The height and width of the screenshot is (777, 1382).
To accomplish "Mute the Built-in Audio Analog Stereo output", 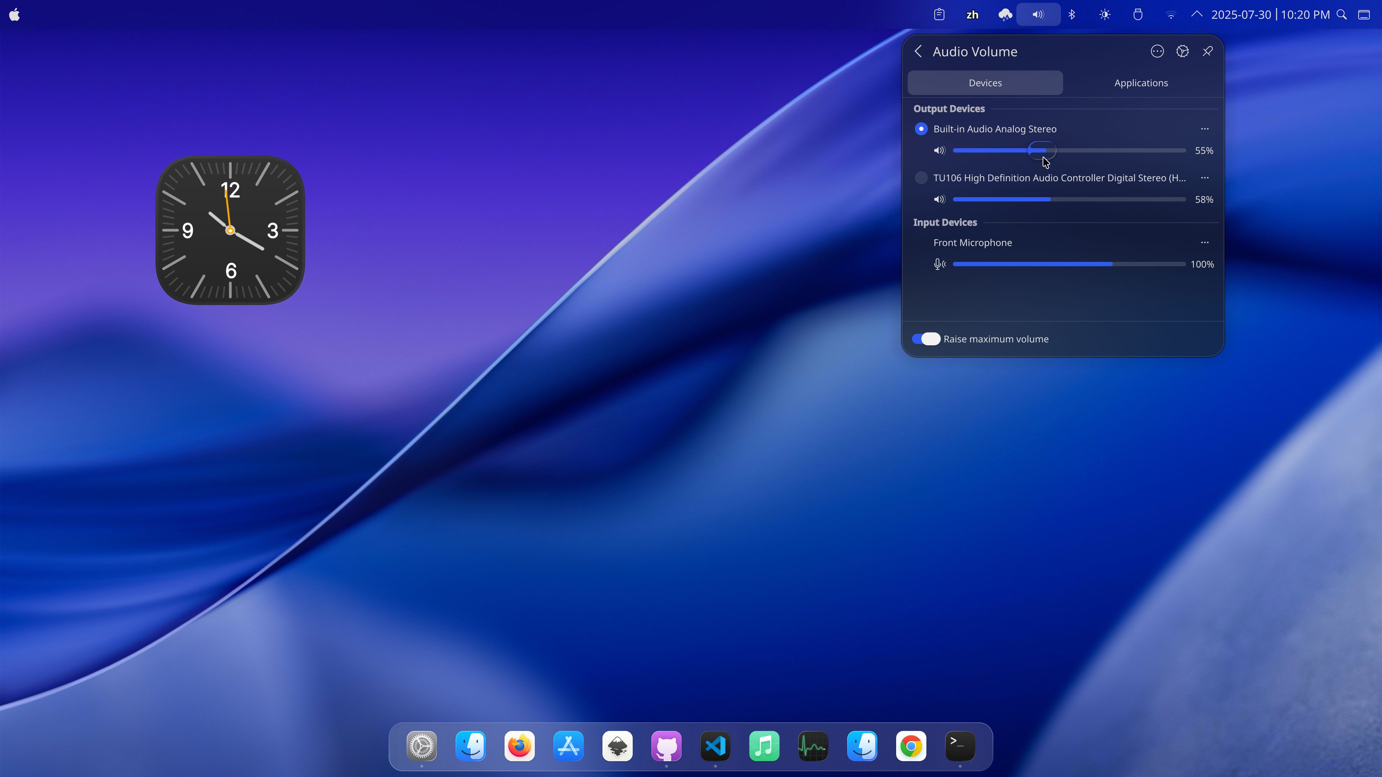I will (939, 151).
